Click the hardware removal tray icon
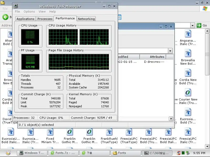 [x=188, y=153]
